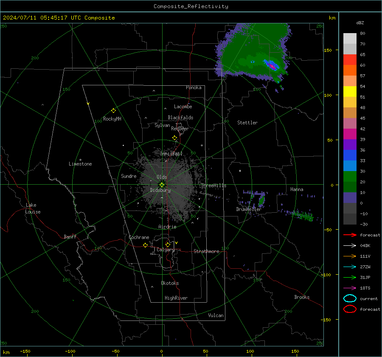Click the Lacombe town label
Screen dimensions: 382x357
[x=183, y=107]
